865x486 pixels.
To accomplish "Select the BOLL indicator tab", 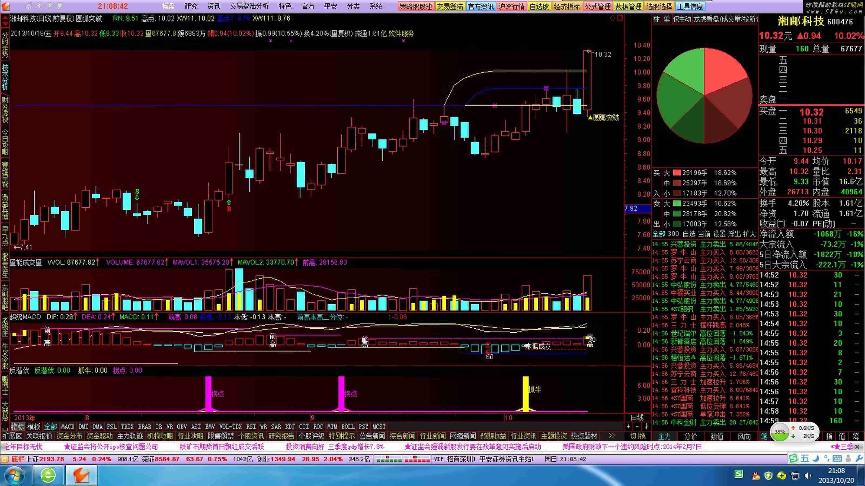I will point(348,426).
